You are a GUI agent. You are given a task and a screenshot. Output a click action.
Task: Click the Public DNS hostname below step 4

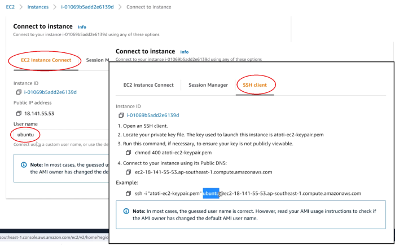pos(204,172)
